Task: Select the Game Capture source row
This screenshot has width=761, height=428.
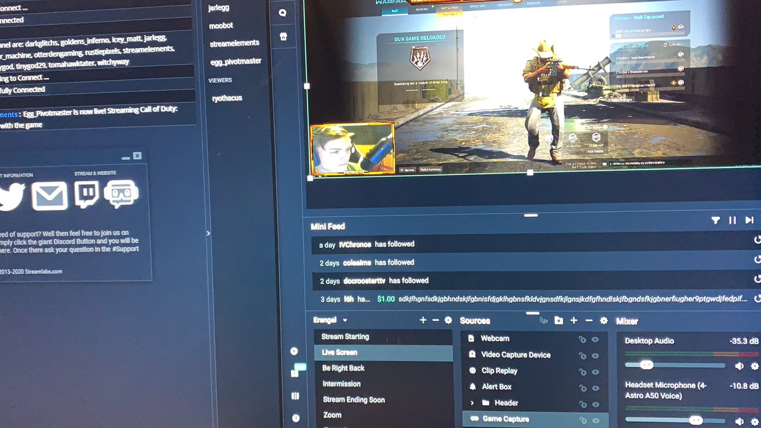Action: point(535,419)
